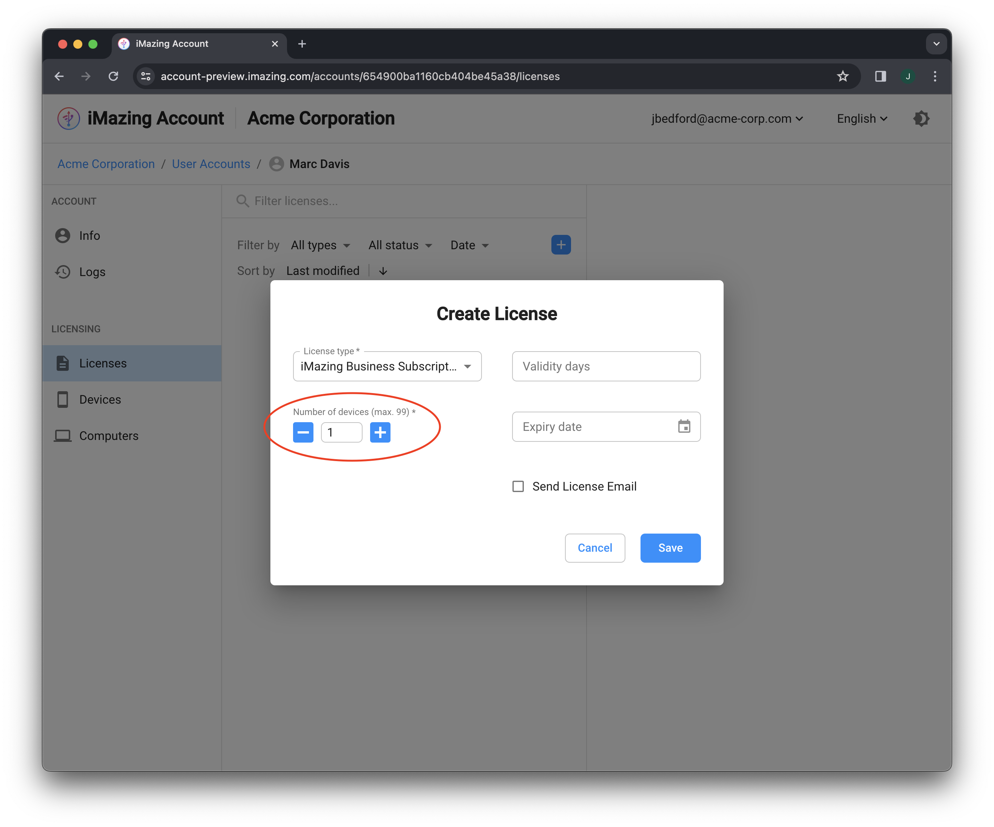Click the browser forward arrow
The image size is (994, 827).
click(x=86, y=76)
